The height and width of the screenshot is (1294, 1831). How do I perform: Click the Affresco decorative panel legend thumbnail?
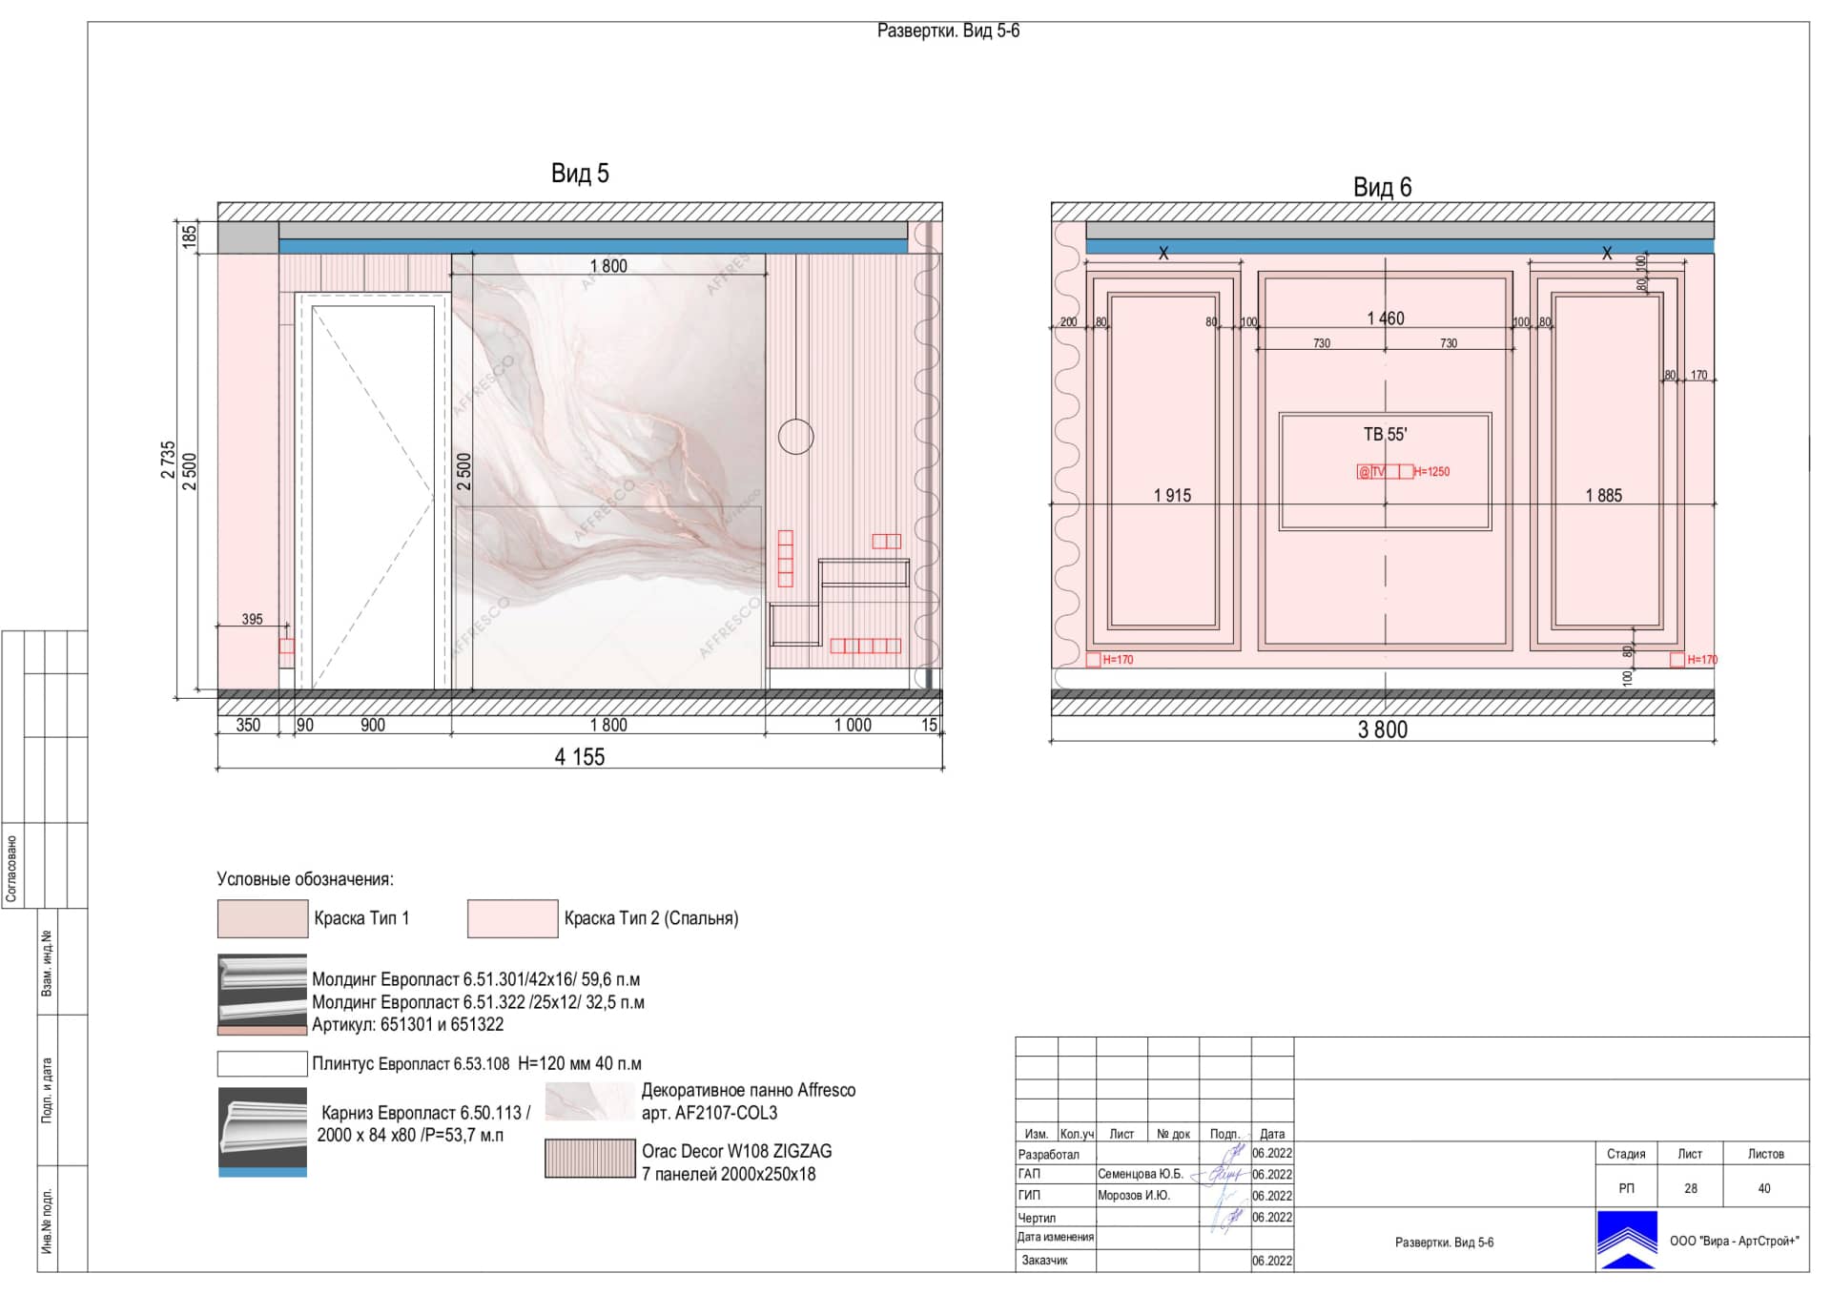[x=589, y=1101]
